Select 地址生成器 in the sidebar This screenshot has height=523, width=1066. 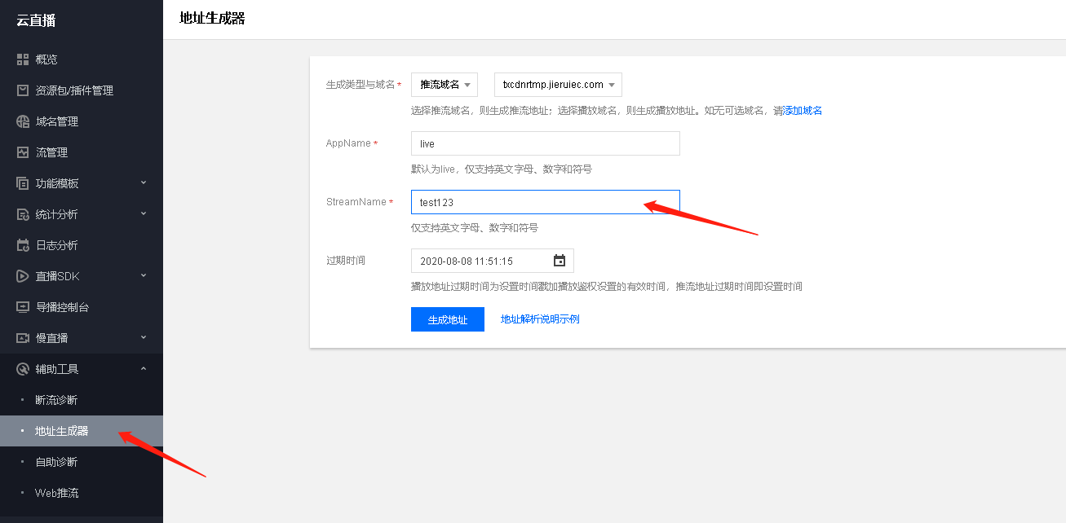pyautogui.click(x=82, y=431)
